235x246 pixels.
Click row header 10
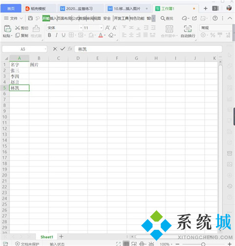coord(4,117)
